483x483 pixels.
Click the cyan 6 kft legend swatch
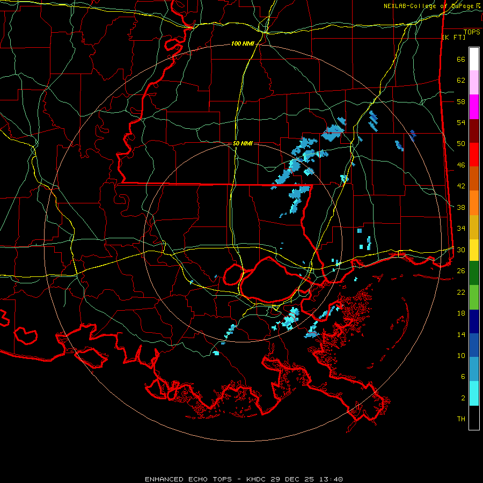tap(474, 393)
